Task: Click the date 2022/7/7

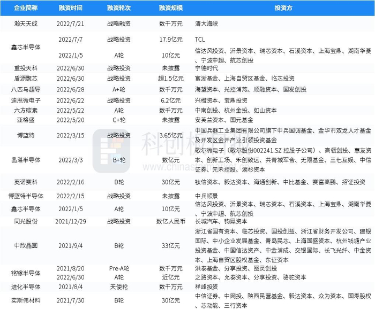Action: pyautogui.click(x=71, y=40)
